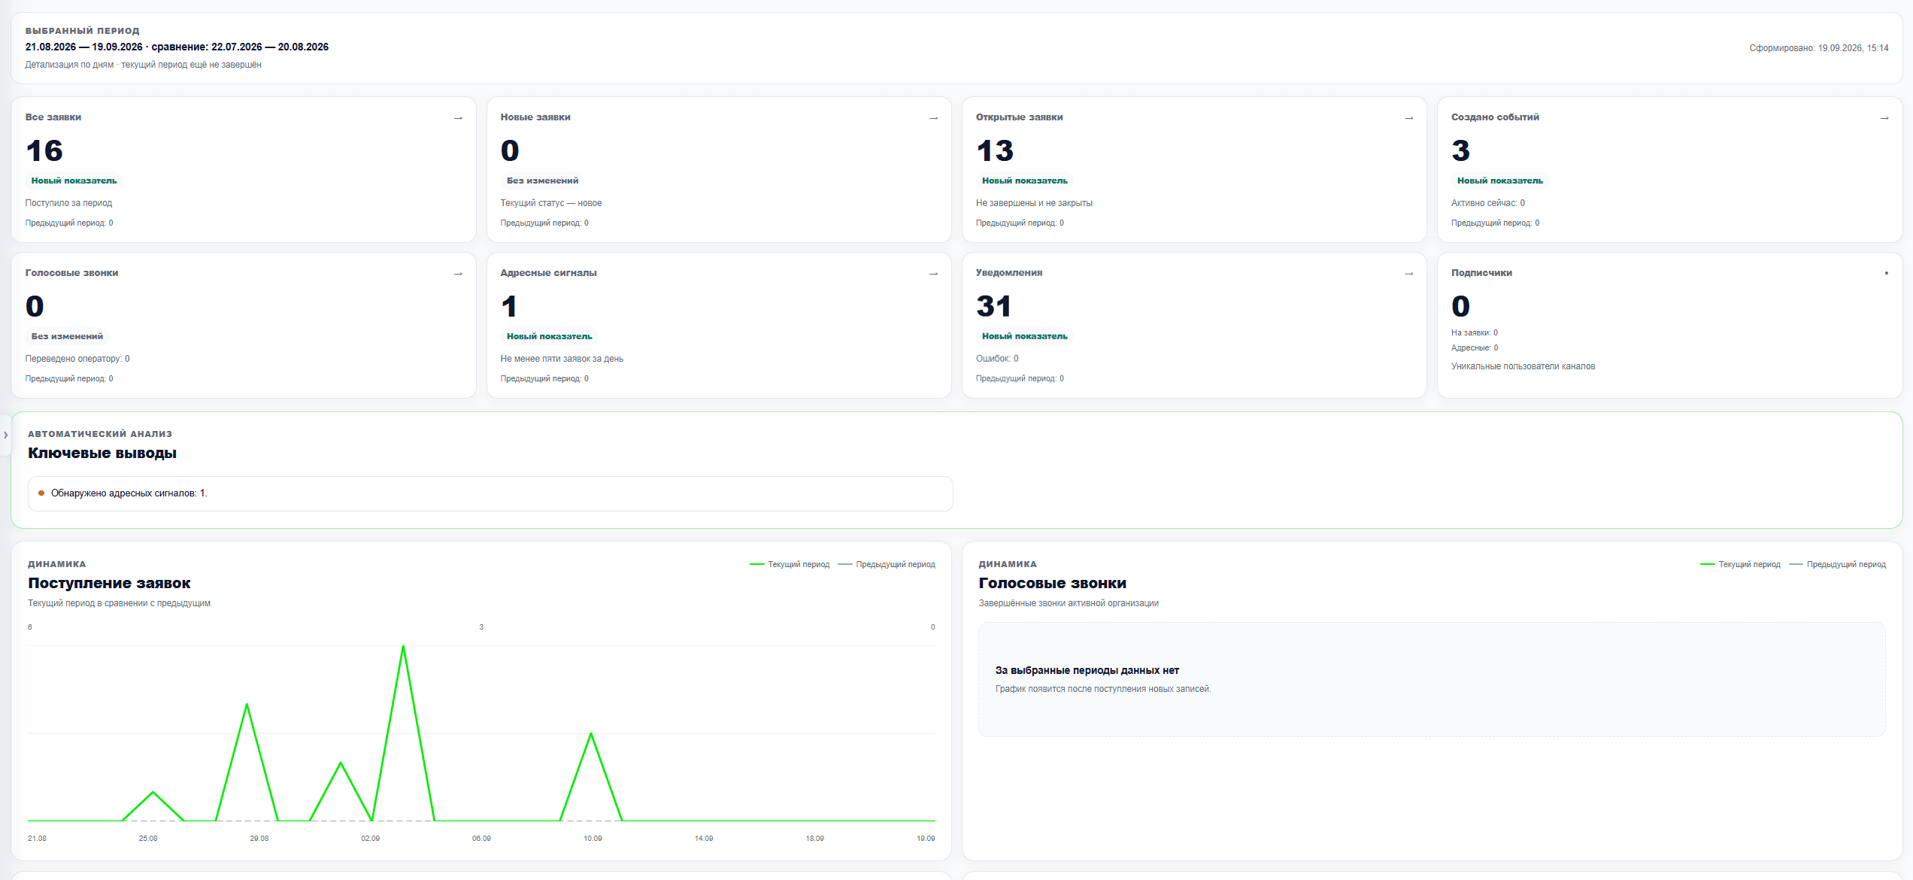Viewport: 1913px width, 880px height.
Task: Click Предыдущий период legend in Голосовые звонки
Action: pos(1837,564)
